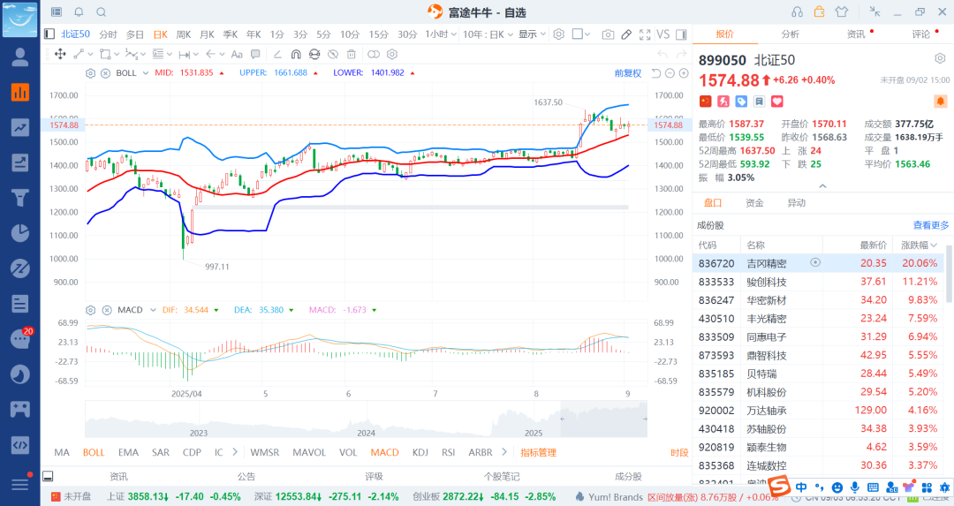Zoom out chart with minus circle

tap(670, 73)
